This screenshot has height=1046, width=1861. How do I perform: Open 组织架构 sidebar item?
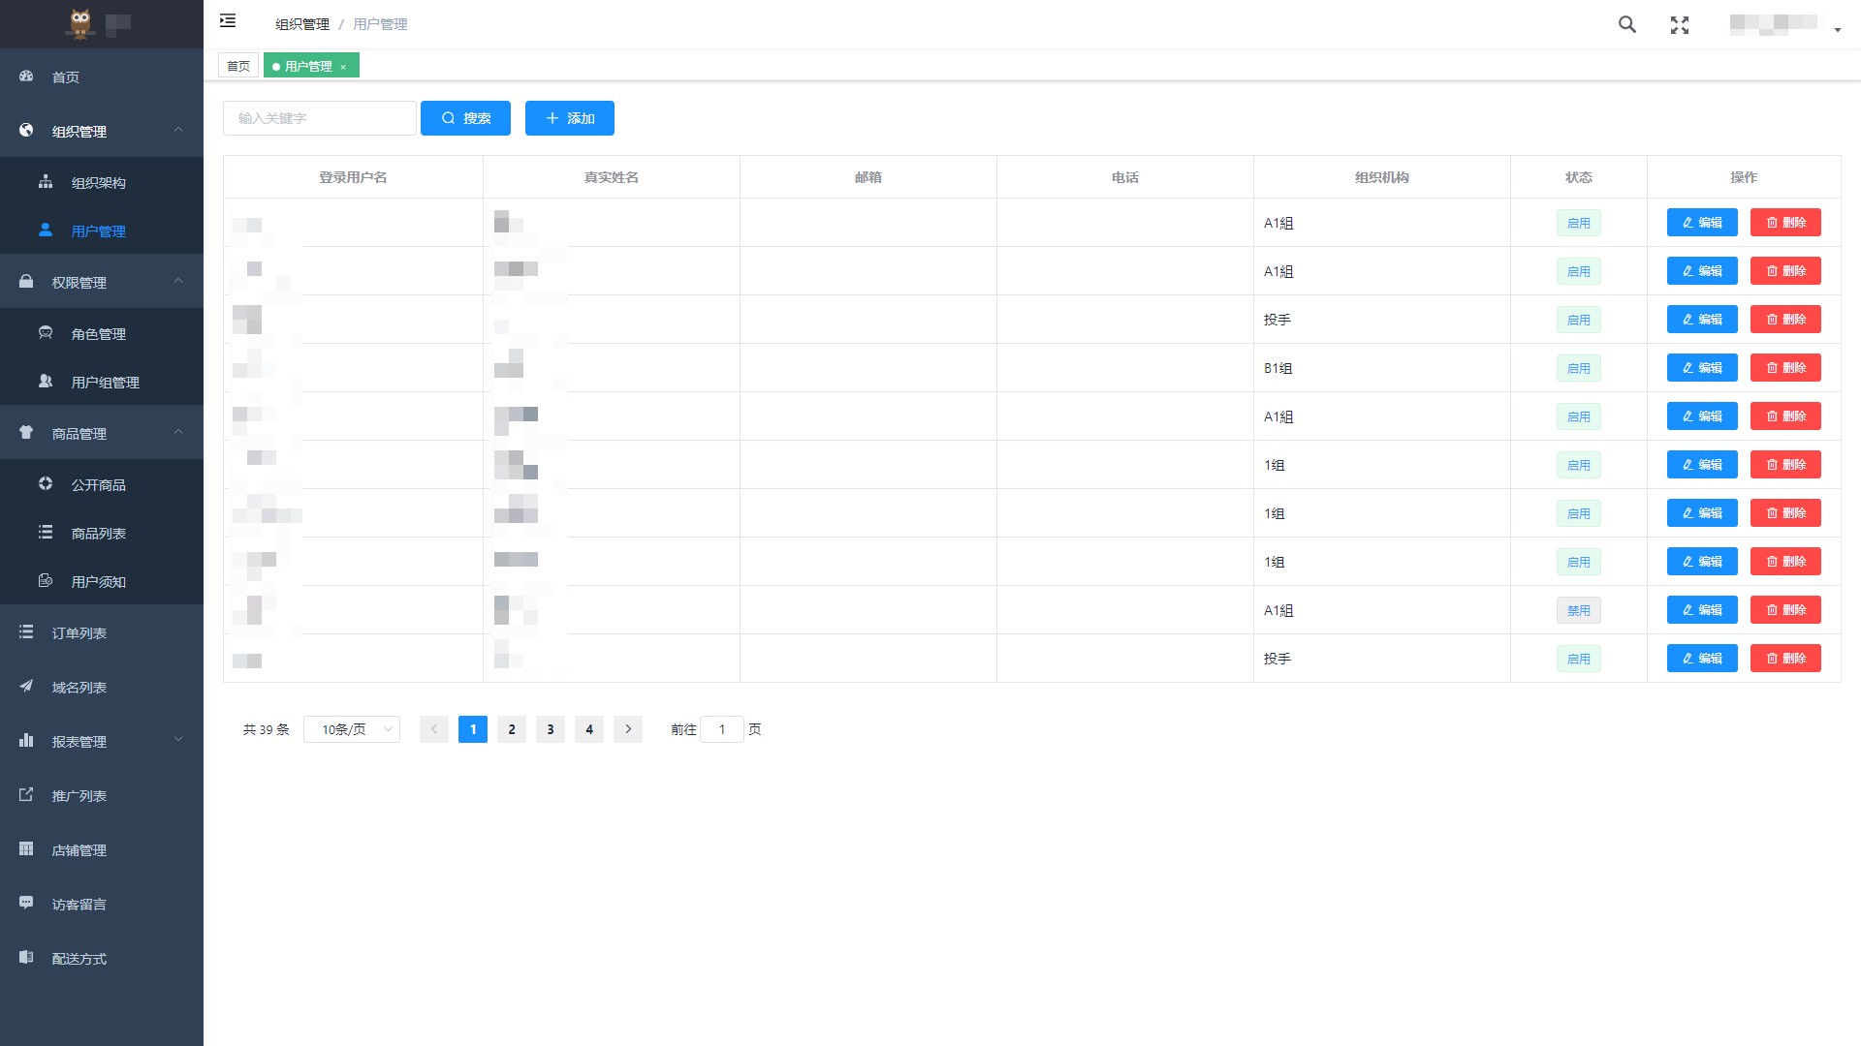tap(98, 183)
